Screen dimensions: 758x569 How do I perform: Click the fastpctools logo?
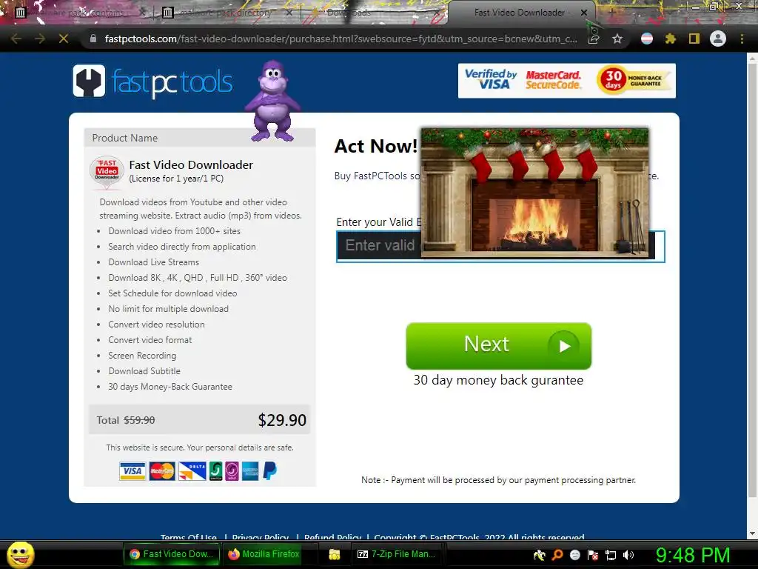click(152, 81)
